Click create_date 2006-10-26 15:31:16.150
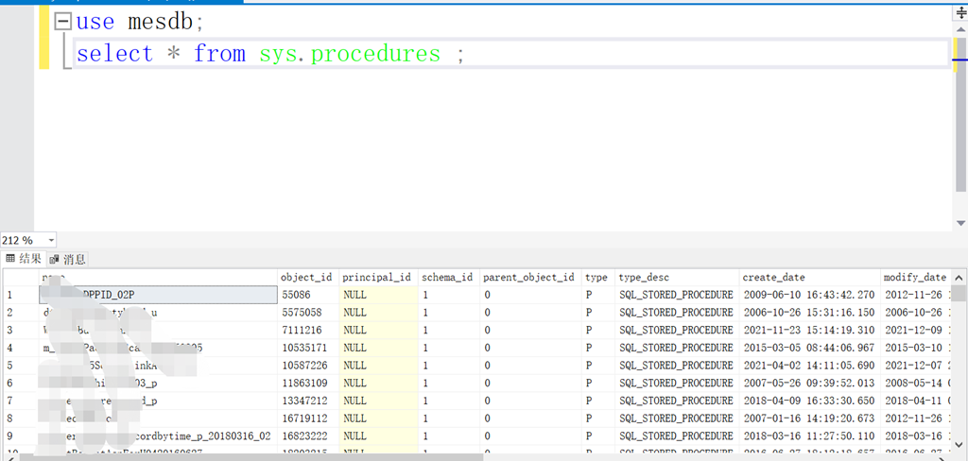 [x=809, y=313]
